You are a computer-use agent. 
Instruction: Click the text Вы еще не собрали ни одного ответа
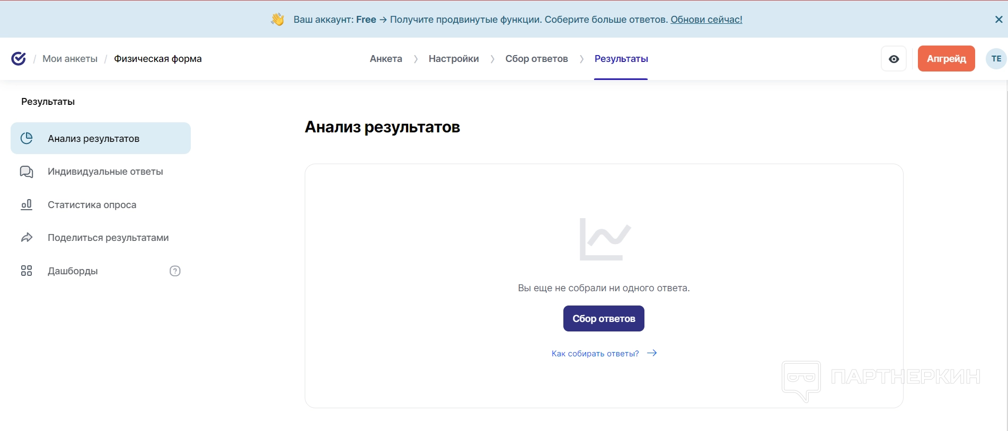604,288
